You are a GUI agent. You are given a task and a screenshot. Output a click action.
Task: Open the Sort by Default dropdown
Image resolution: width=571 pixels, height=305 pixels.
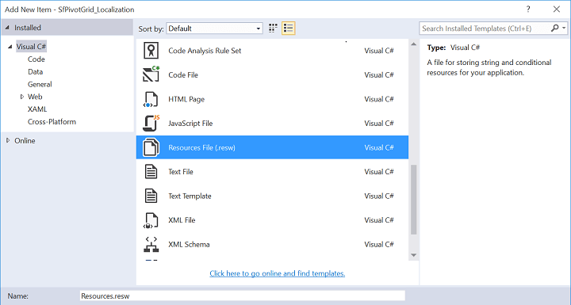(214, 29)
